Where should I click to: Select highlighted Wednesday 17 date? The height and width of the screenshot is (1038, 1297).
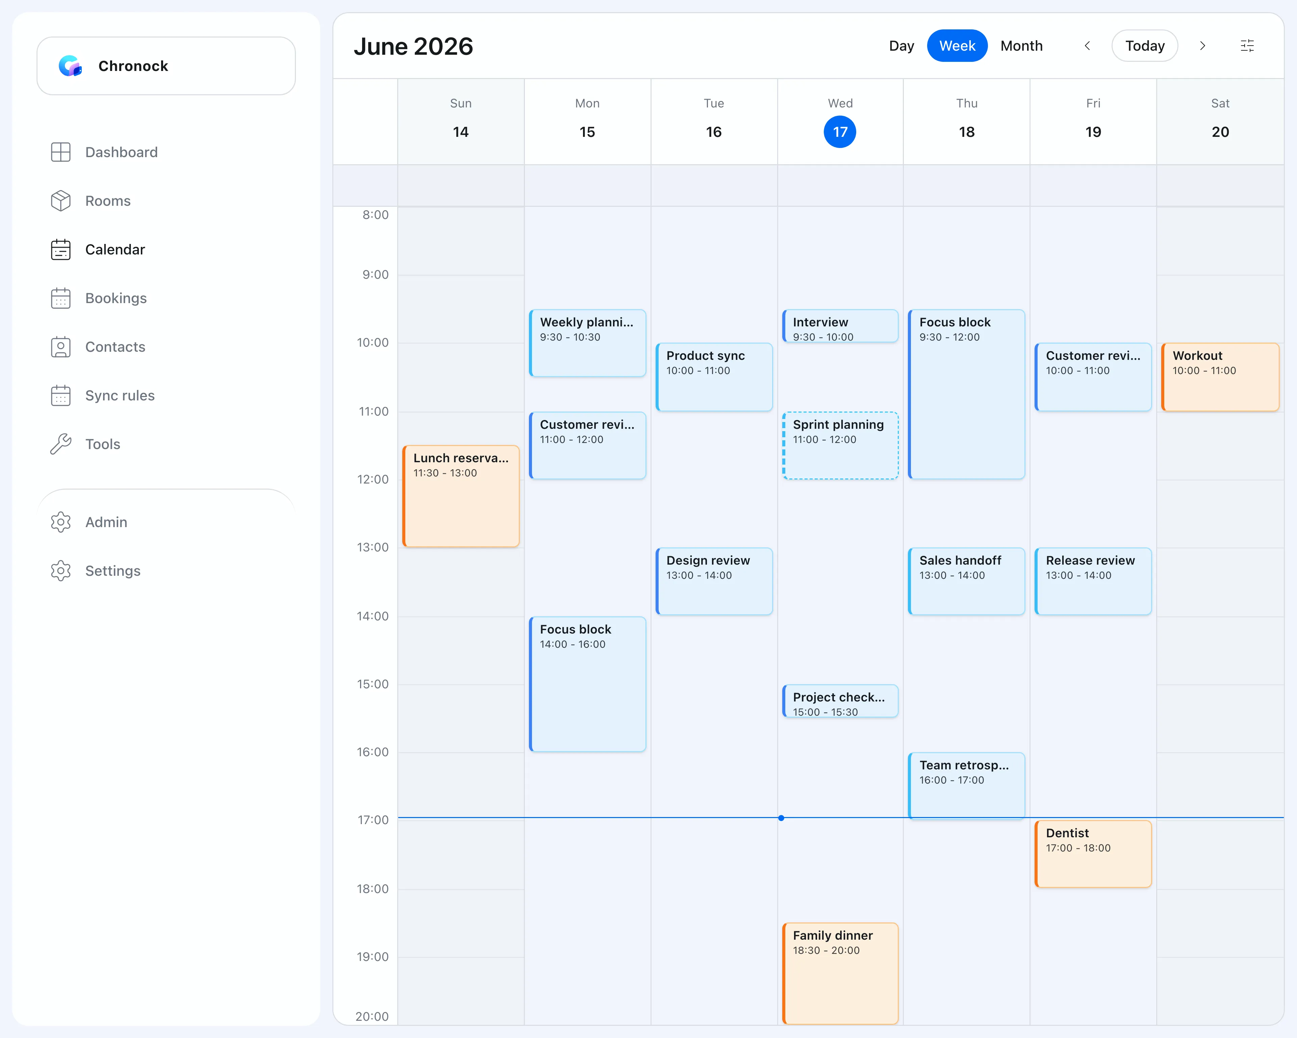[x=840, y=132]
